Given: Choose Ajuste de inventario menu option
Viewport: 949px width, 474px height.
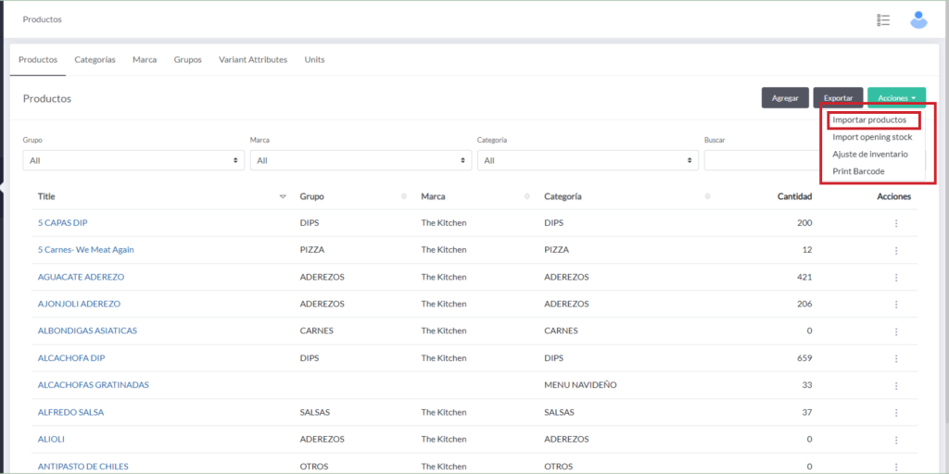Looking at the screenshot, I should coord(869,155).
